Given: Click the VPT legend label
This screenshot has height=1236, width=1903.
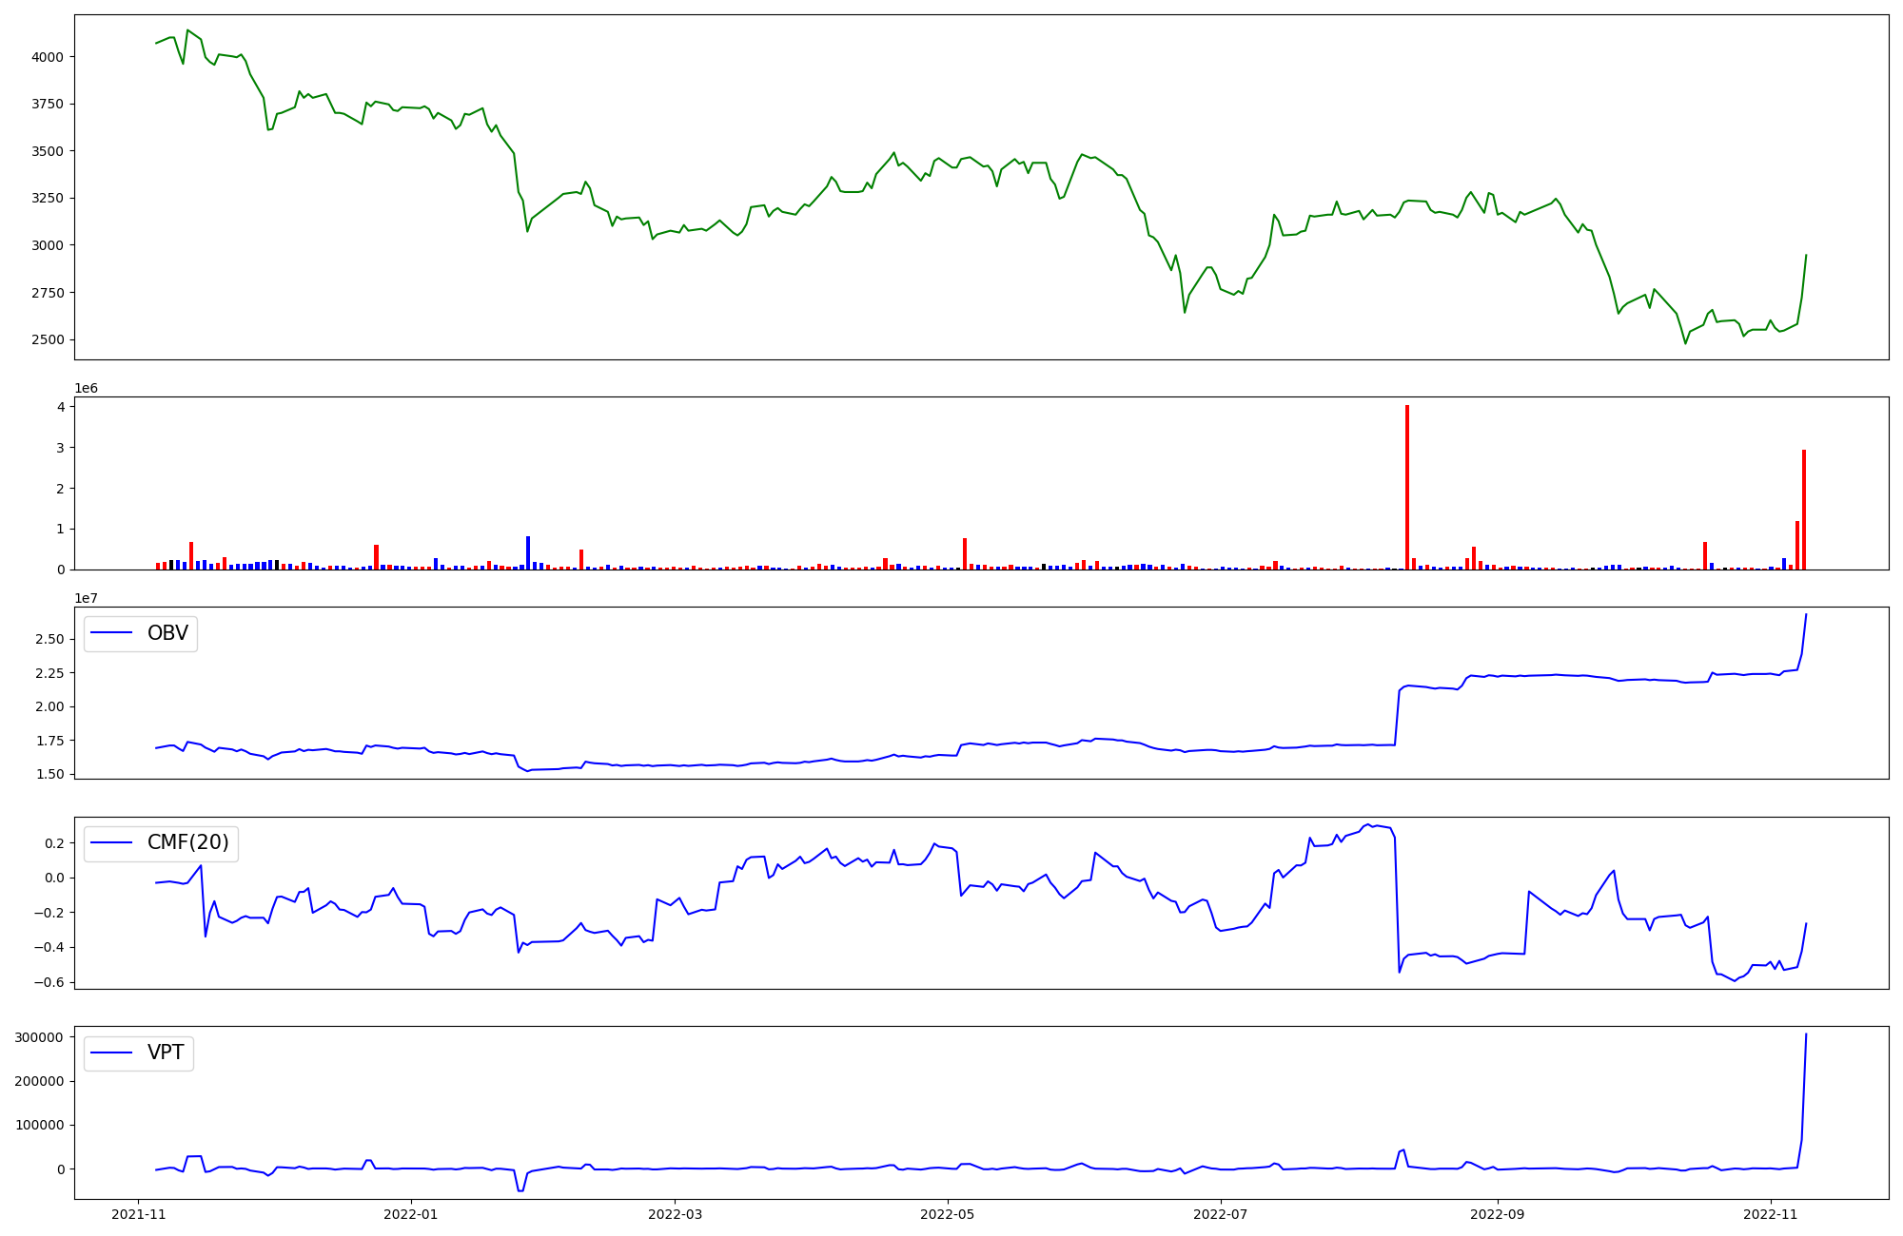Looking at the screenshot, I should 166,1053.
